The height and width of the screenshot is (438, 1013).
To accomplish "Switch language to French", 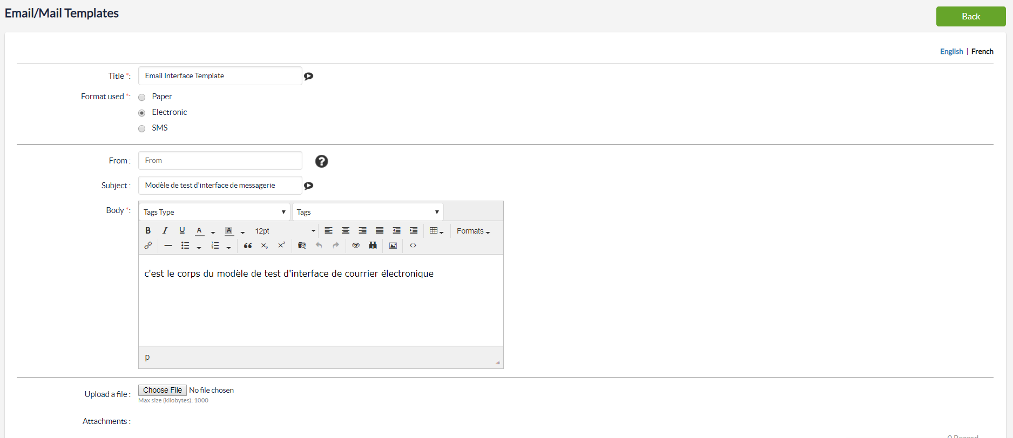I will [982, 51].
